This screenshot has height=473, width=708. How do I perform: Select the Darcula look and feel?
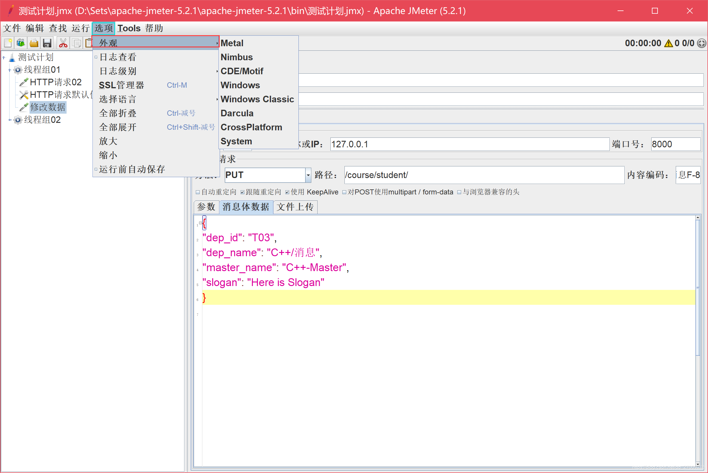coord(259,113)
